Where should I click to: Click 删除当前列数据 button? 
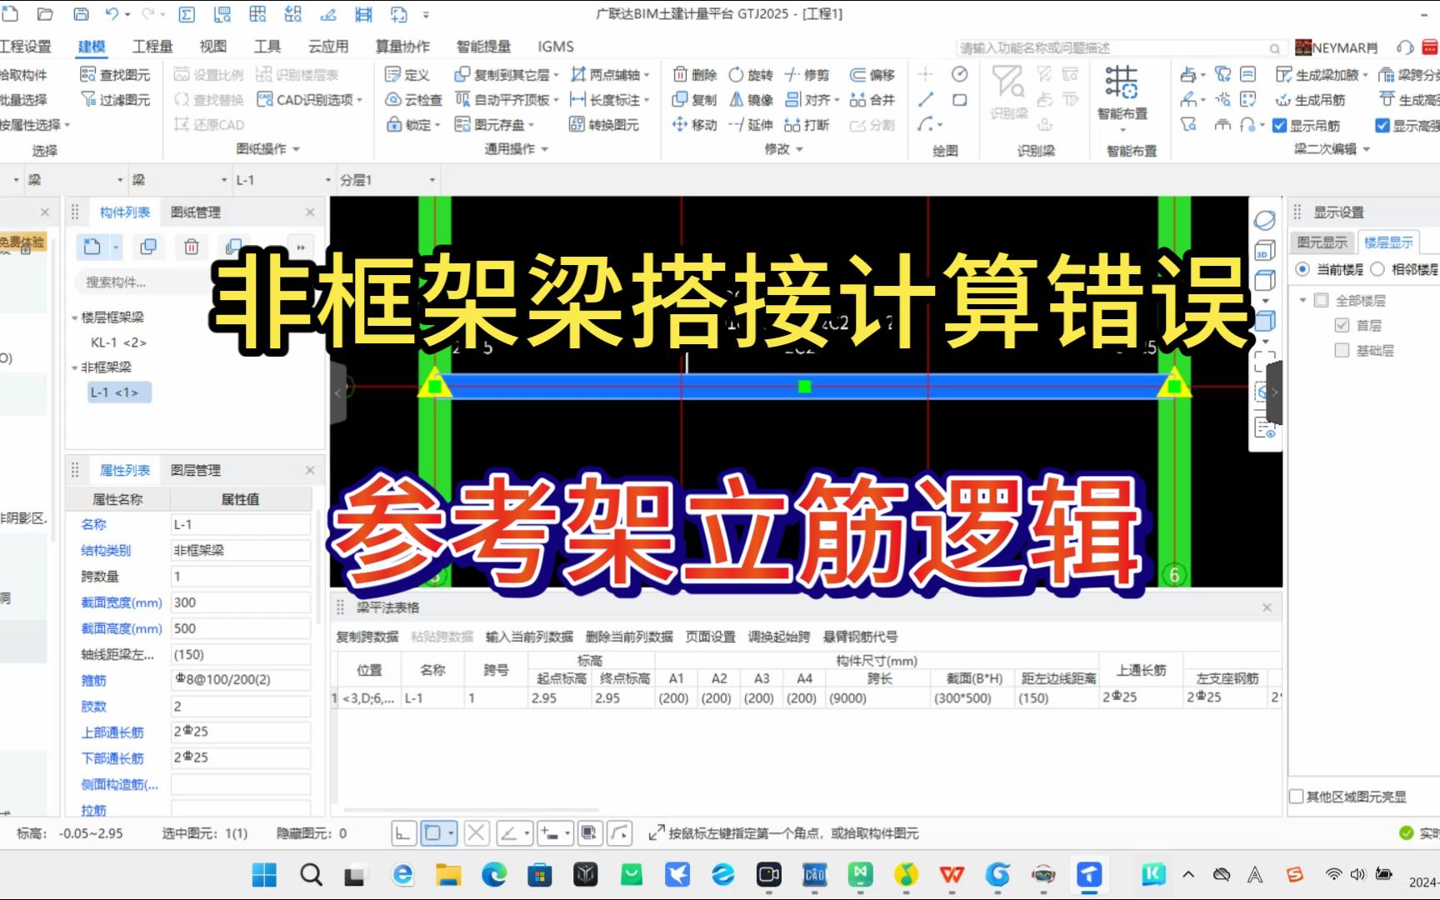click(x=629, y=637)
